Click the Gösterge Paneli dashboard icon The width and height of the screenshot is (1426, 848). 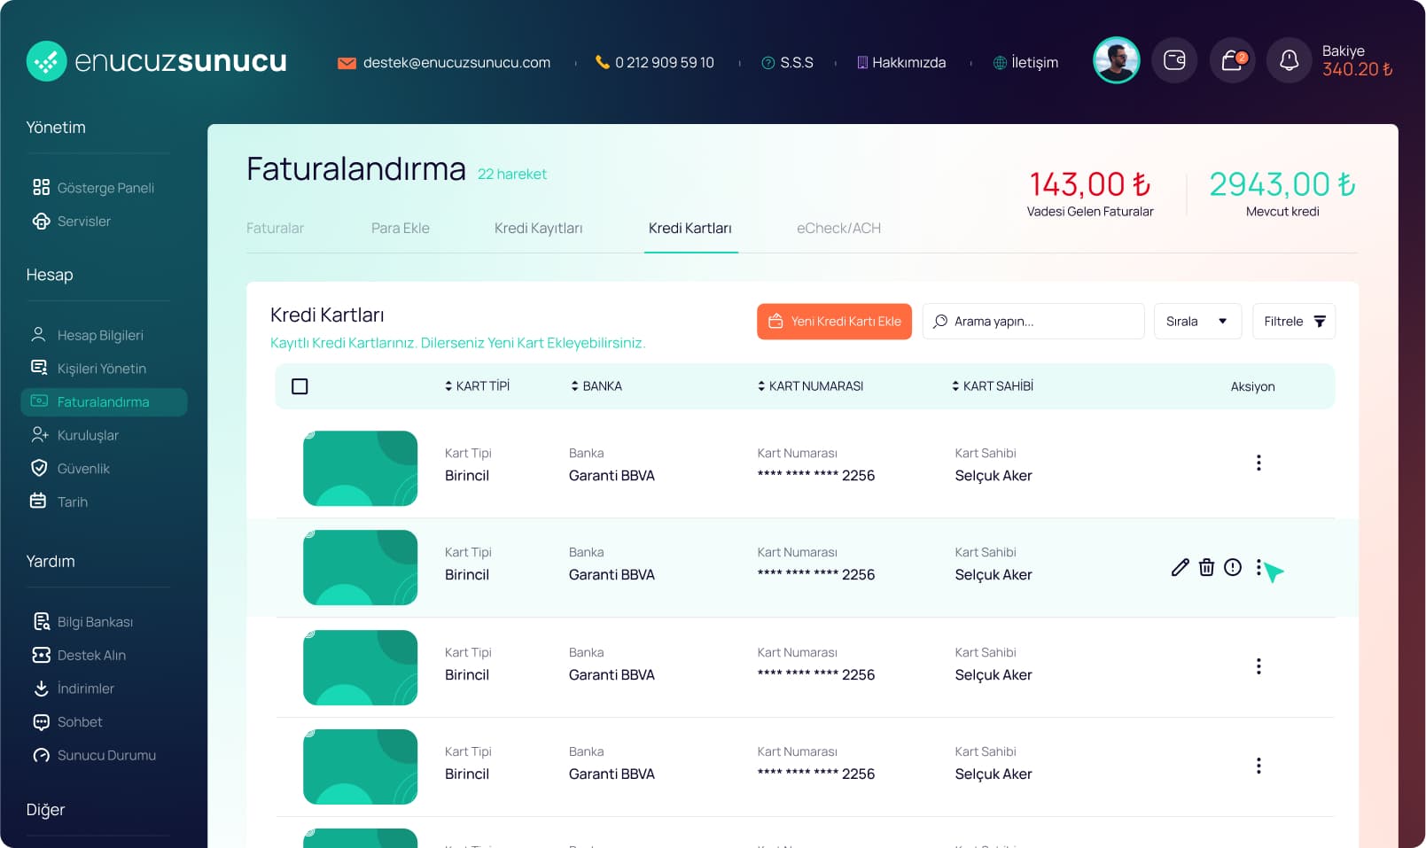coord(41,187)
